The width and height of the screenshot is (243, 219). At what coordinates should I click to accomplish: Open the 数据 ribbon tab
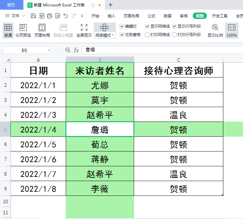[167, 16]
